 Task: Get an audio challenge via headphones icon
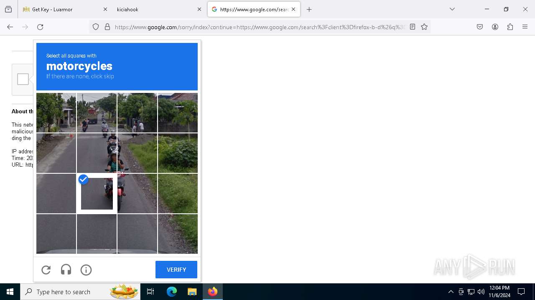click(x=66, y=270)
